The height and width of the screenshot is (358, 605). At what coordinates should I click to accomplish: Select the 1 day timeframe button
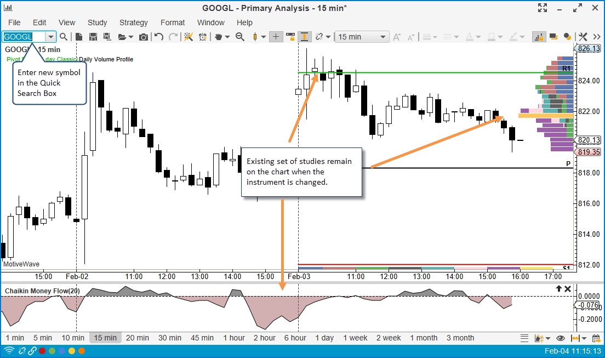(324, 338)
